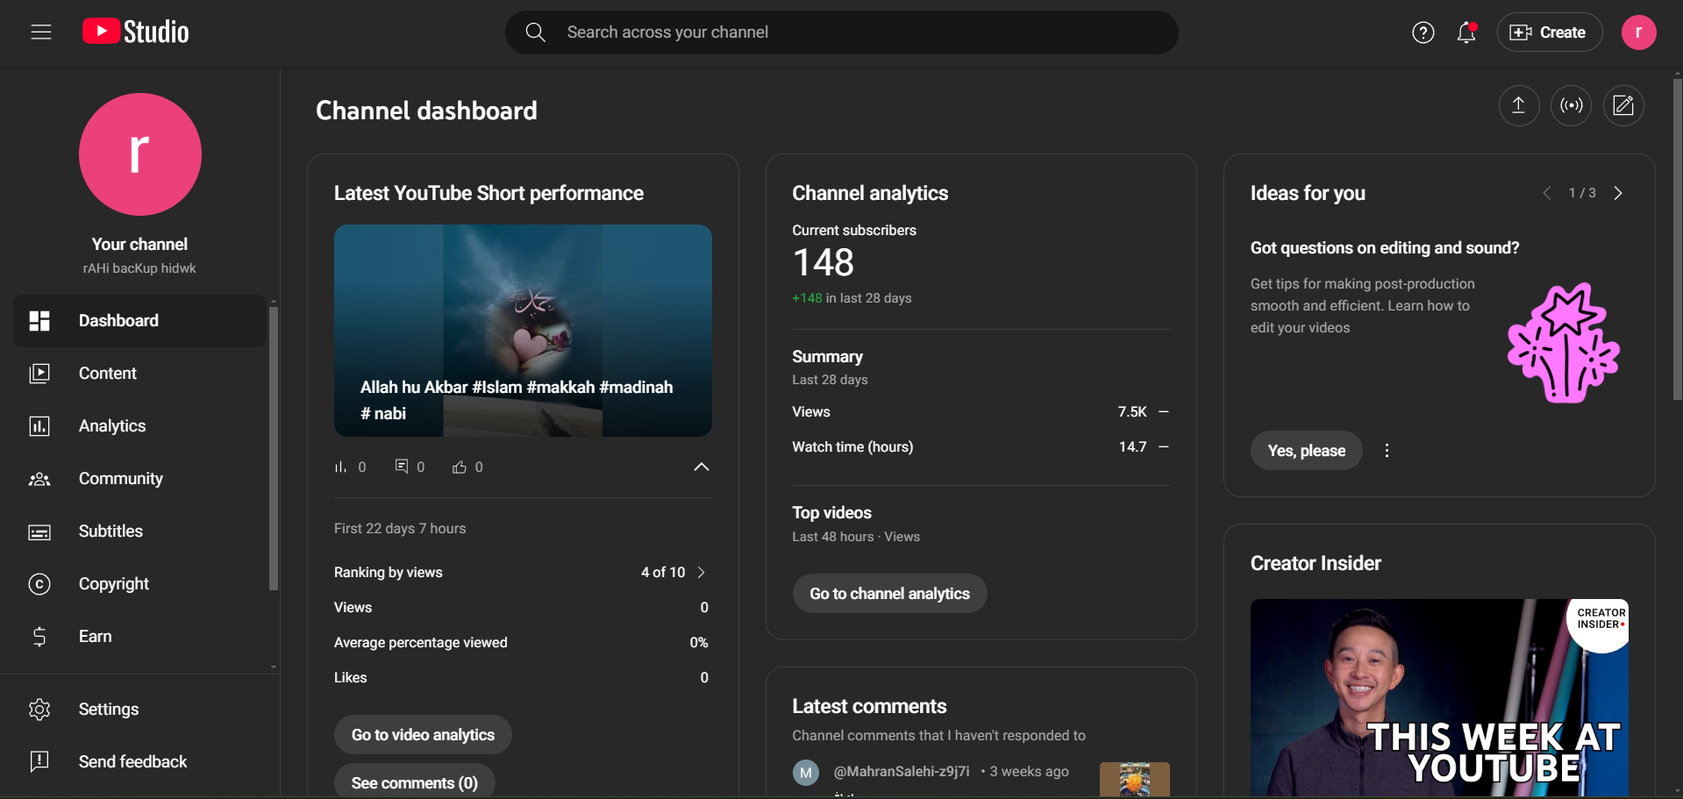Click the views bar icon under Short thumbnail
The image size is (1683, 799).
click(x=340, y=467)
